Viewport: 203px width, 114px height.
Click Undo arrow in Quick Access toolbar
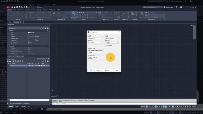click(29, 7)
